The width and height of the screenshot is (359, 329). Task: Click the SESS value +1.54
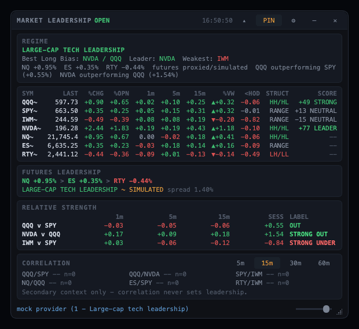click(274, 234)
